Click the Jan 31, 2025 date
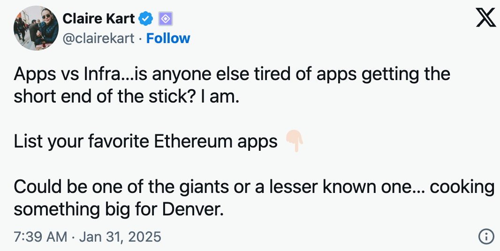The width and height of the screenshot is (500, 251). (120, 236)
